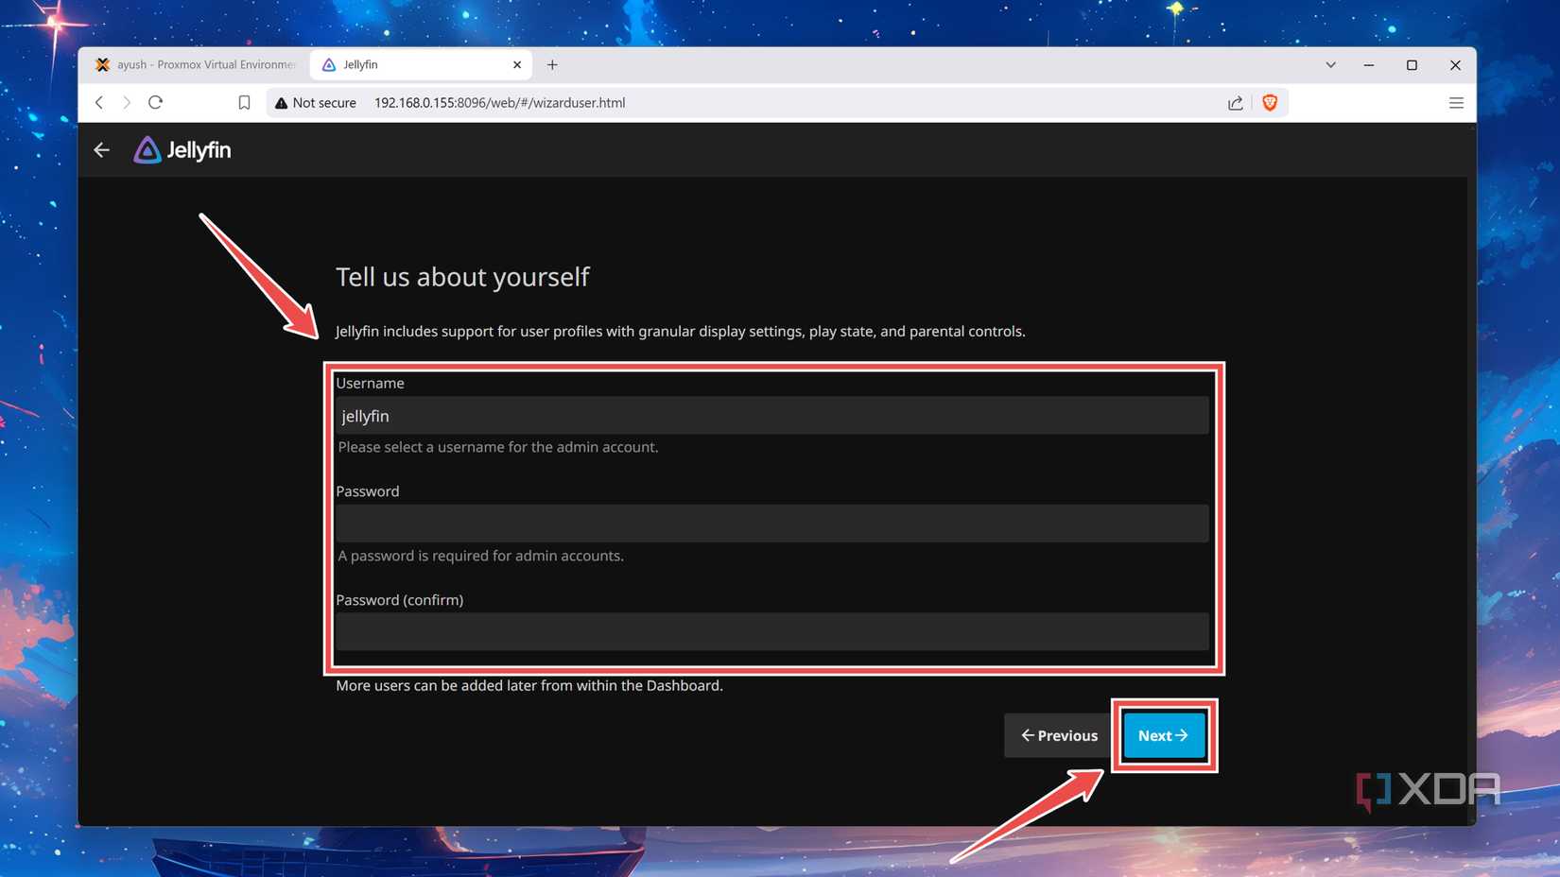Bookmark this page via the star icon
This screenshot has width=1560, height=877.
[x=244, y=102]
